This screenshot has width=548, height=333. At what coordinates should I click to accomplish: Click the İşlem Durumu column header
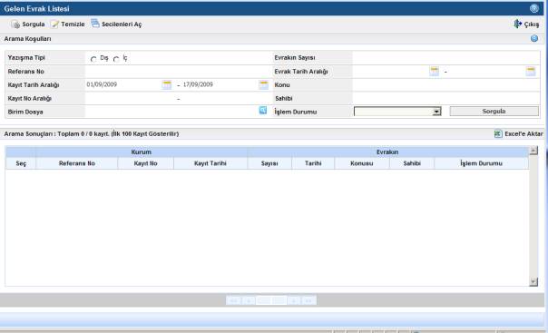(x=481, y=163)
